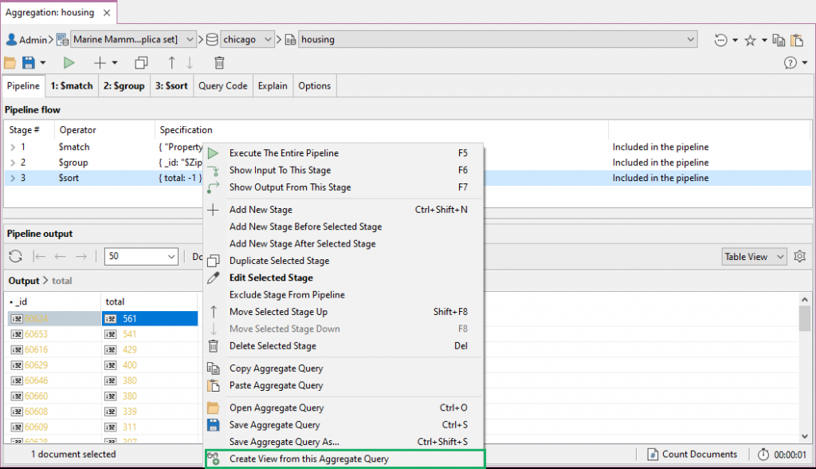
Task: Choose Edit Selected Stage
Action: [x=344, y=278]
